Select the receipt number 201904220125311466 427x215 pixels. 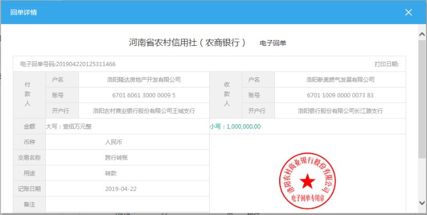[x=85, y=64]
